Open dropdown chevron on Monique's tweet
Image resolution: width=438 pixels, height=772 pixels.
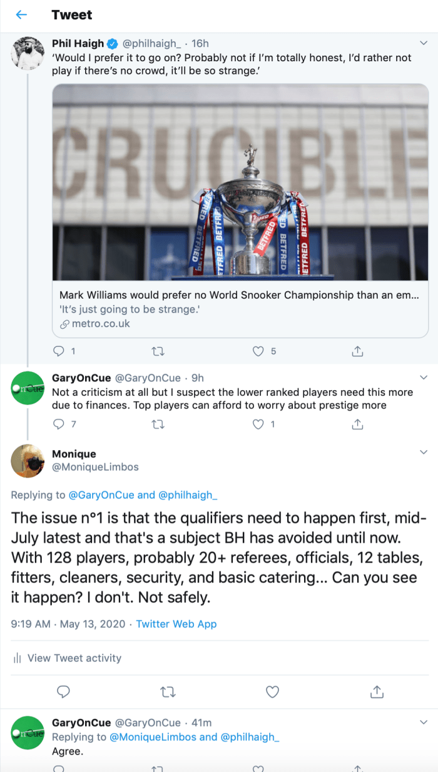tap(423, 452)
